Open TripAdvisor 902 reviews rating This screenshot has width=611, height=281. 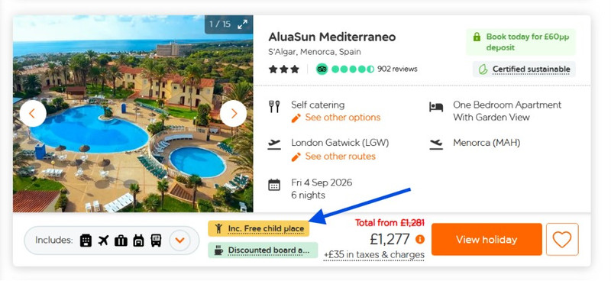click(x=367, y=69)
